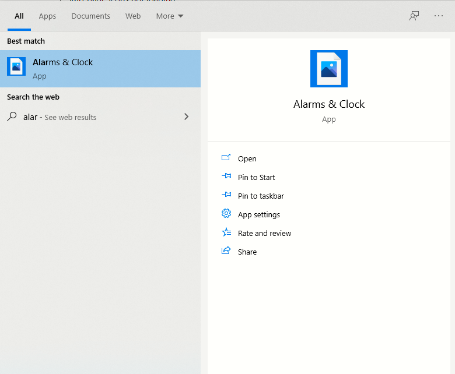Click the Alarms & Clock icon in Best match

[x=16, y=66]
